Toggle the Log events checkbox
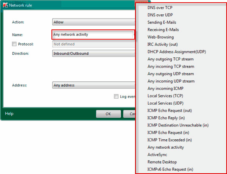227x174 pixels. pyautogui.click(x=116, y=97)
